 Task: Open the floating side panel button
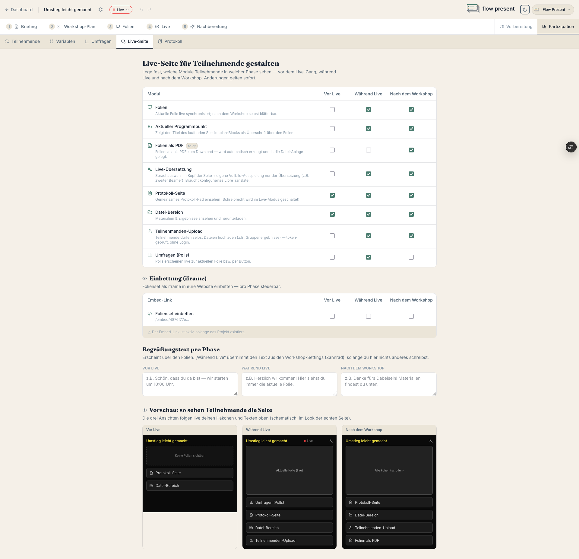click(x=571, y=147)
